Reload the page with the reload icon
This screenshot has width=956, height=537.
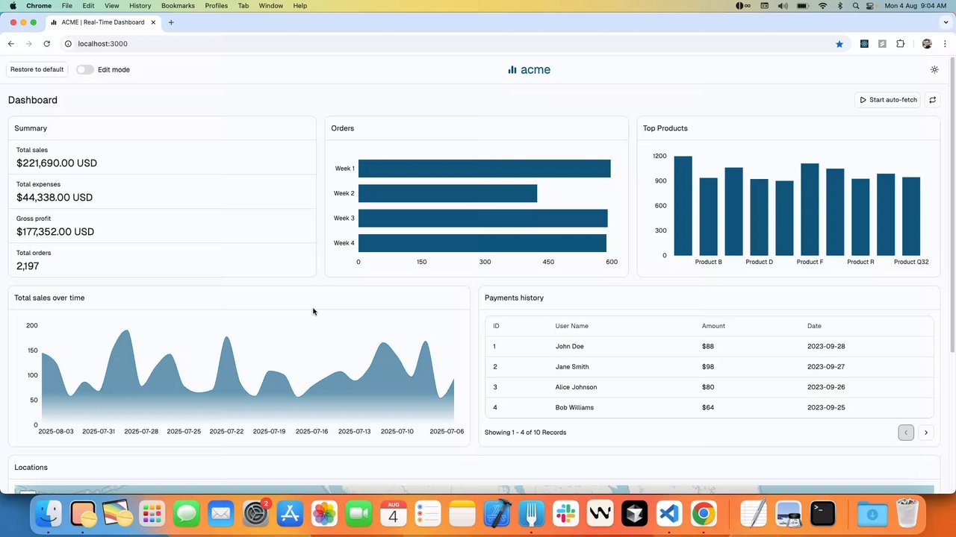click(46, 44)
